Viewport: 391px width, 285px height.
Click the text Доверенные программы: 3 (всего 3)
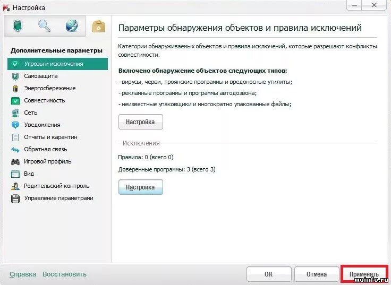(167, 169)
